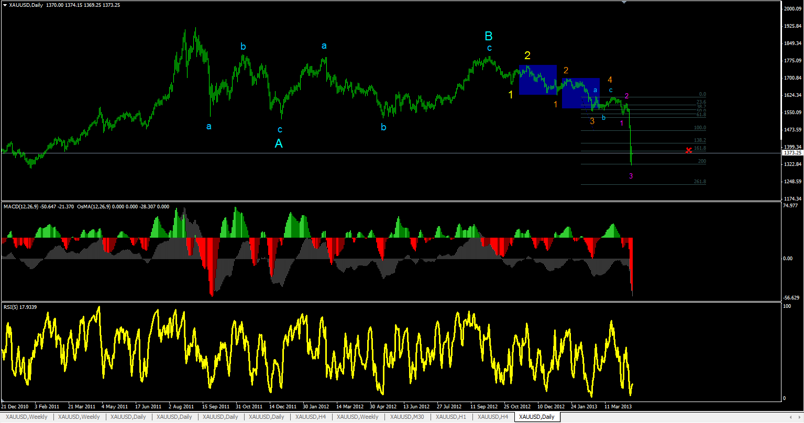This screenshot has height=423, width=804.
Task: Click the 74.977 value on the MACD scale
Action: (791, 206)
